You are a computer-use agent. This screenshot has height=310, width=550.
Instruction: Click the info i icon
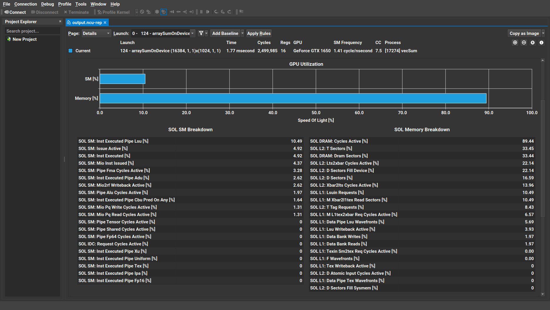point(541,43)
